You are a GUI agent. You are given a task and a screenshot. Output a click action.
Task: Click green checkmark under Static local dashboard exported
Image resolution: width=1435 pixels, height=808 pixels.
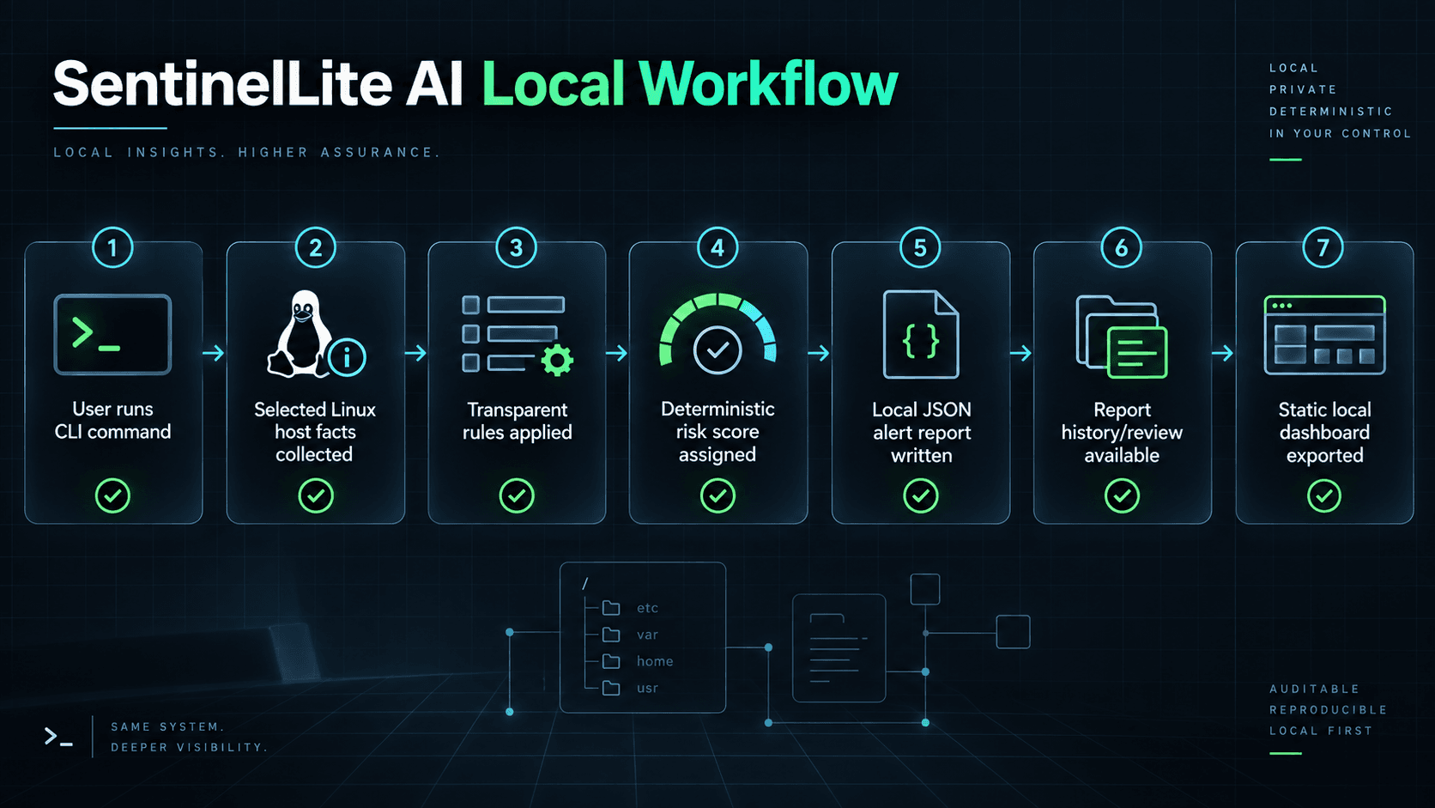(1324, 495)
